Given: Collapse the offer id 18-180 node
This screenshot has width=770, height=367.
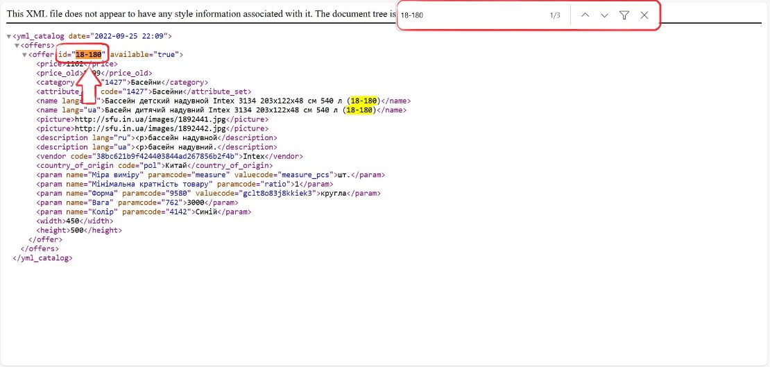Looking at the screenshot, I should pyautogui.click(x=24, y=55).
